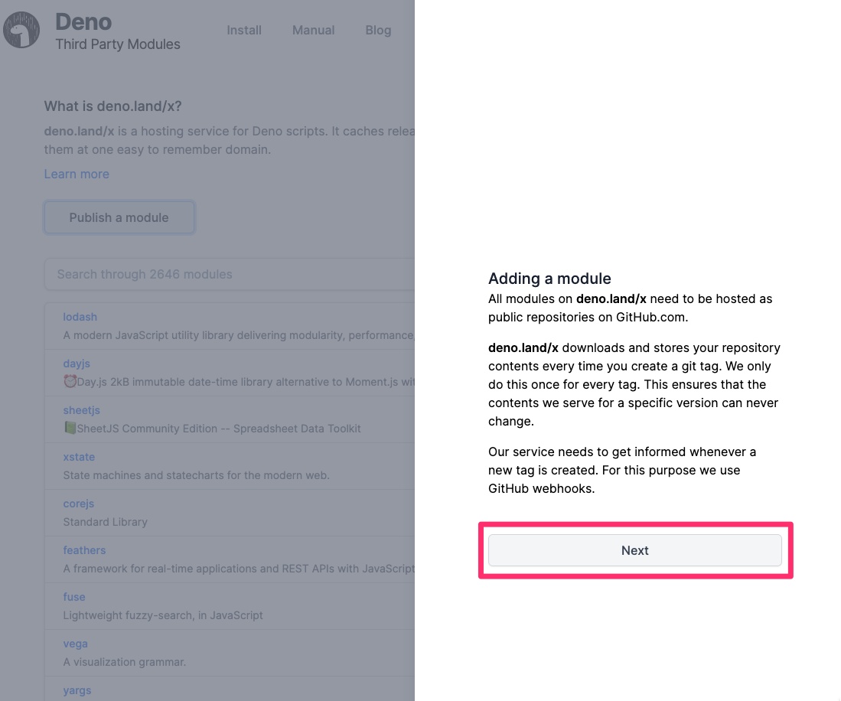841x701 pixels.
Task: Follow the Learn more link
Action: point(77,174)
